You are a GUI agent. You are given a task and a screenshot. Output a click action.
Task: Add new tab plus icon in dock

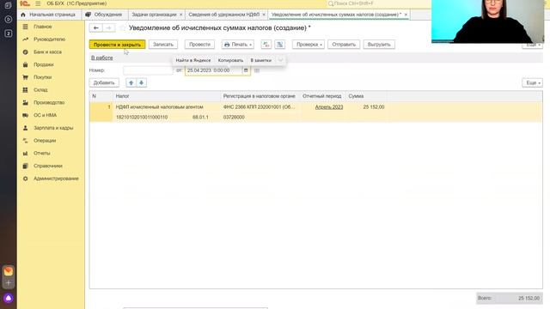coord(9,282)
